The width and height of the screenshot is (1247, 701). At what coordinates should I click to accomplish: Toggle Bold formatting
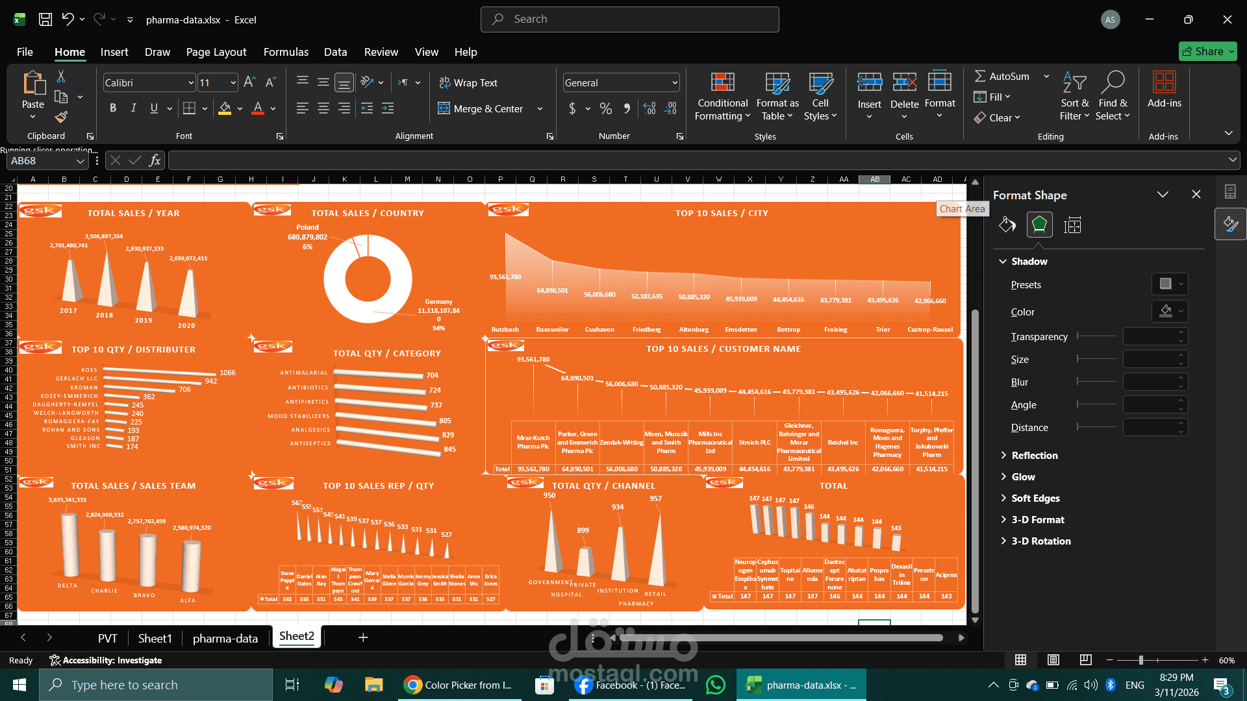click(113, 108)
